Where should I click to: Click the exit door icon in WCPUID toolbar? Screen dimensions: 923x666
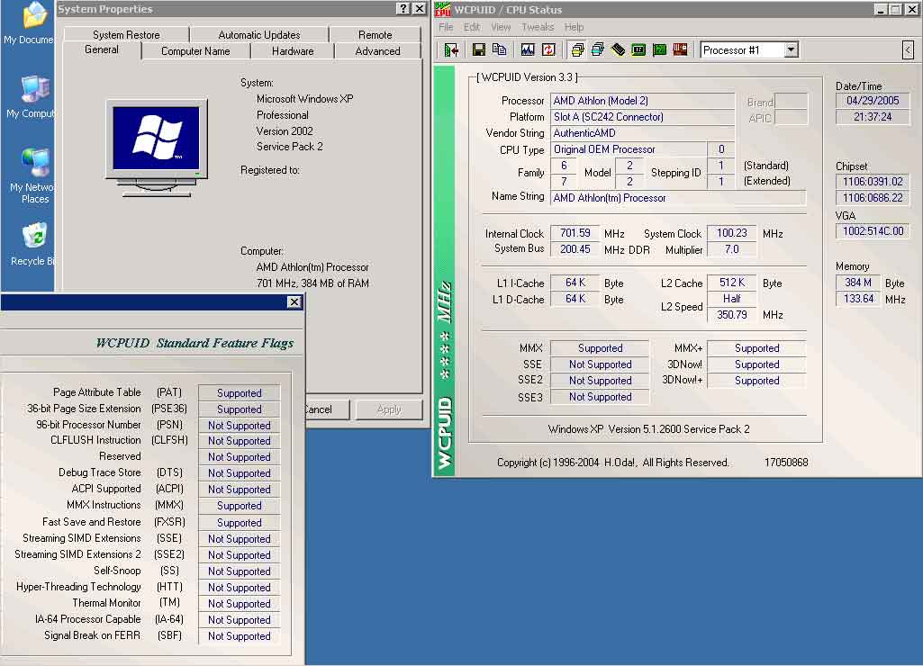click(x=451, y=50)
